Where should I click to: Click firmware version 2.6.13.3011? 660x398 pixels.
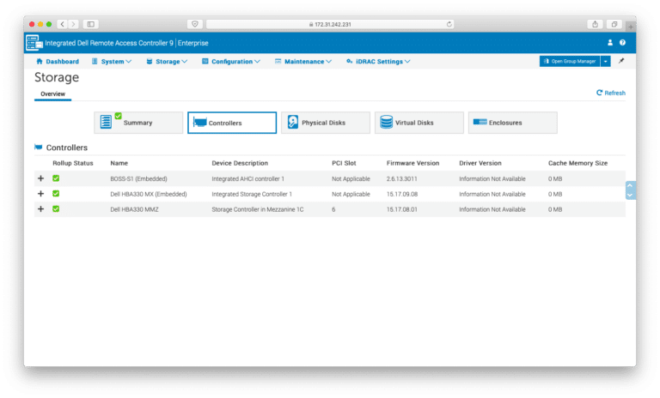point(402,178)
